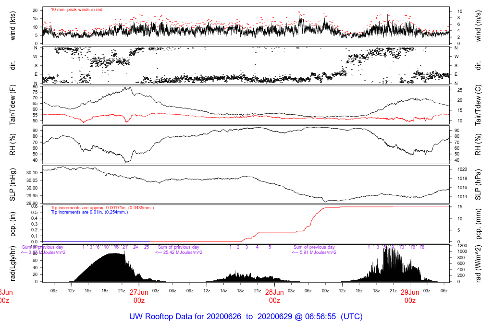Select the "75" Fahrenheit tick on temperature axis
Screen dimensions: 492x336
tap(35, 92)
